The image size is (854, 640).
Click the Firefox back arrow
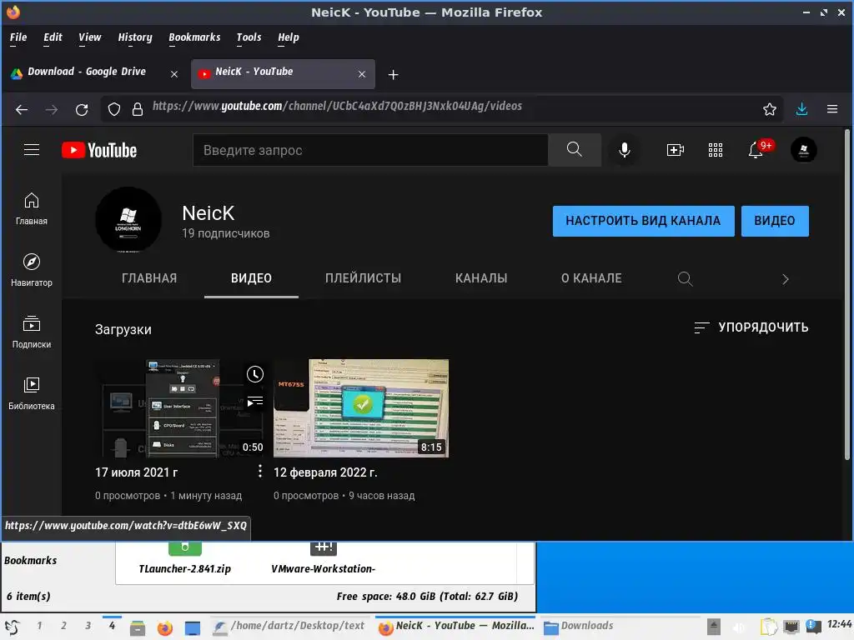[22, 109]
